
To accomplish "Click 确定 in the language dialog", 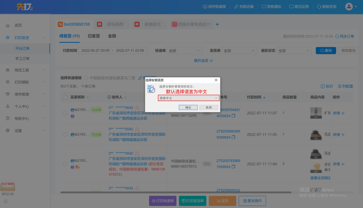I will [188, 107].
